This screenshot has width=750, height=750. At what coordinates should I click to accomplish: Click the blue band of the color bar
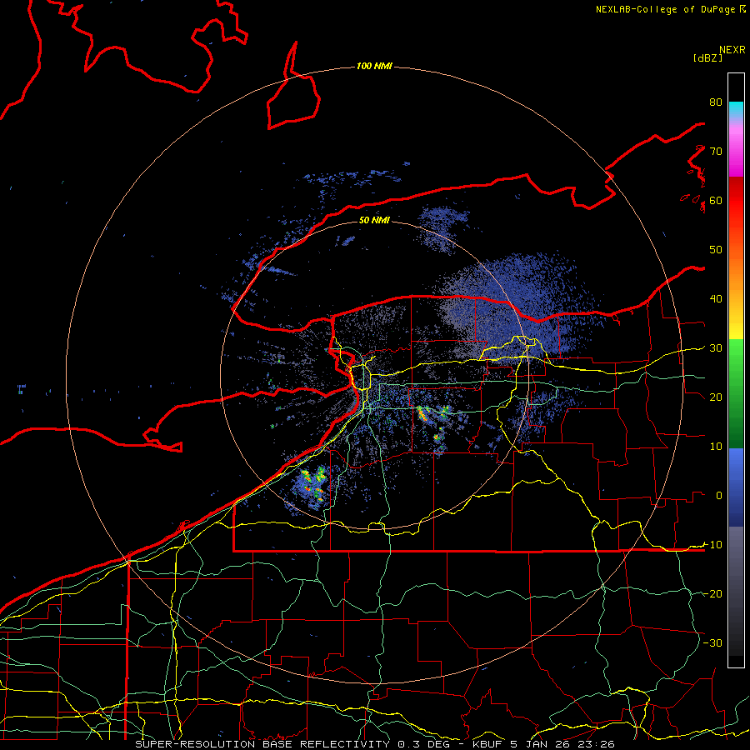pos(736,487)
